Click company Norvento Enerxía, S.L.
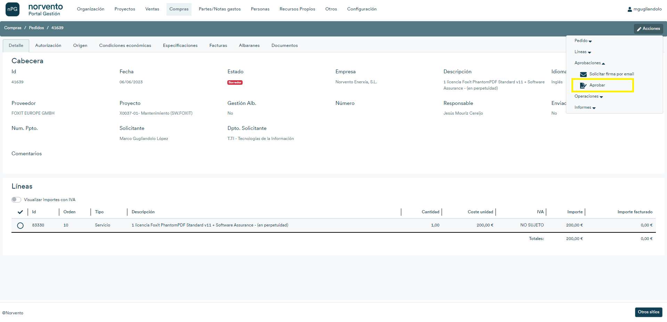Screen dimensions: 667x322 pyautogui.click(x=356, y=82)
